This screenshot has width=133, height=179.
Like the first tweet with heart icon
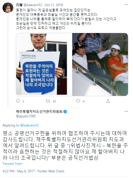point(78,101)
